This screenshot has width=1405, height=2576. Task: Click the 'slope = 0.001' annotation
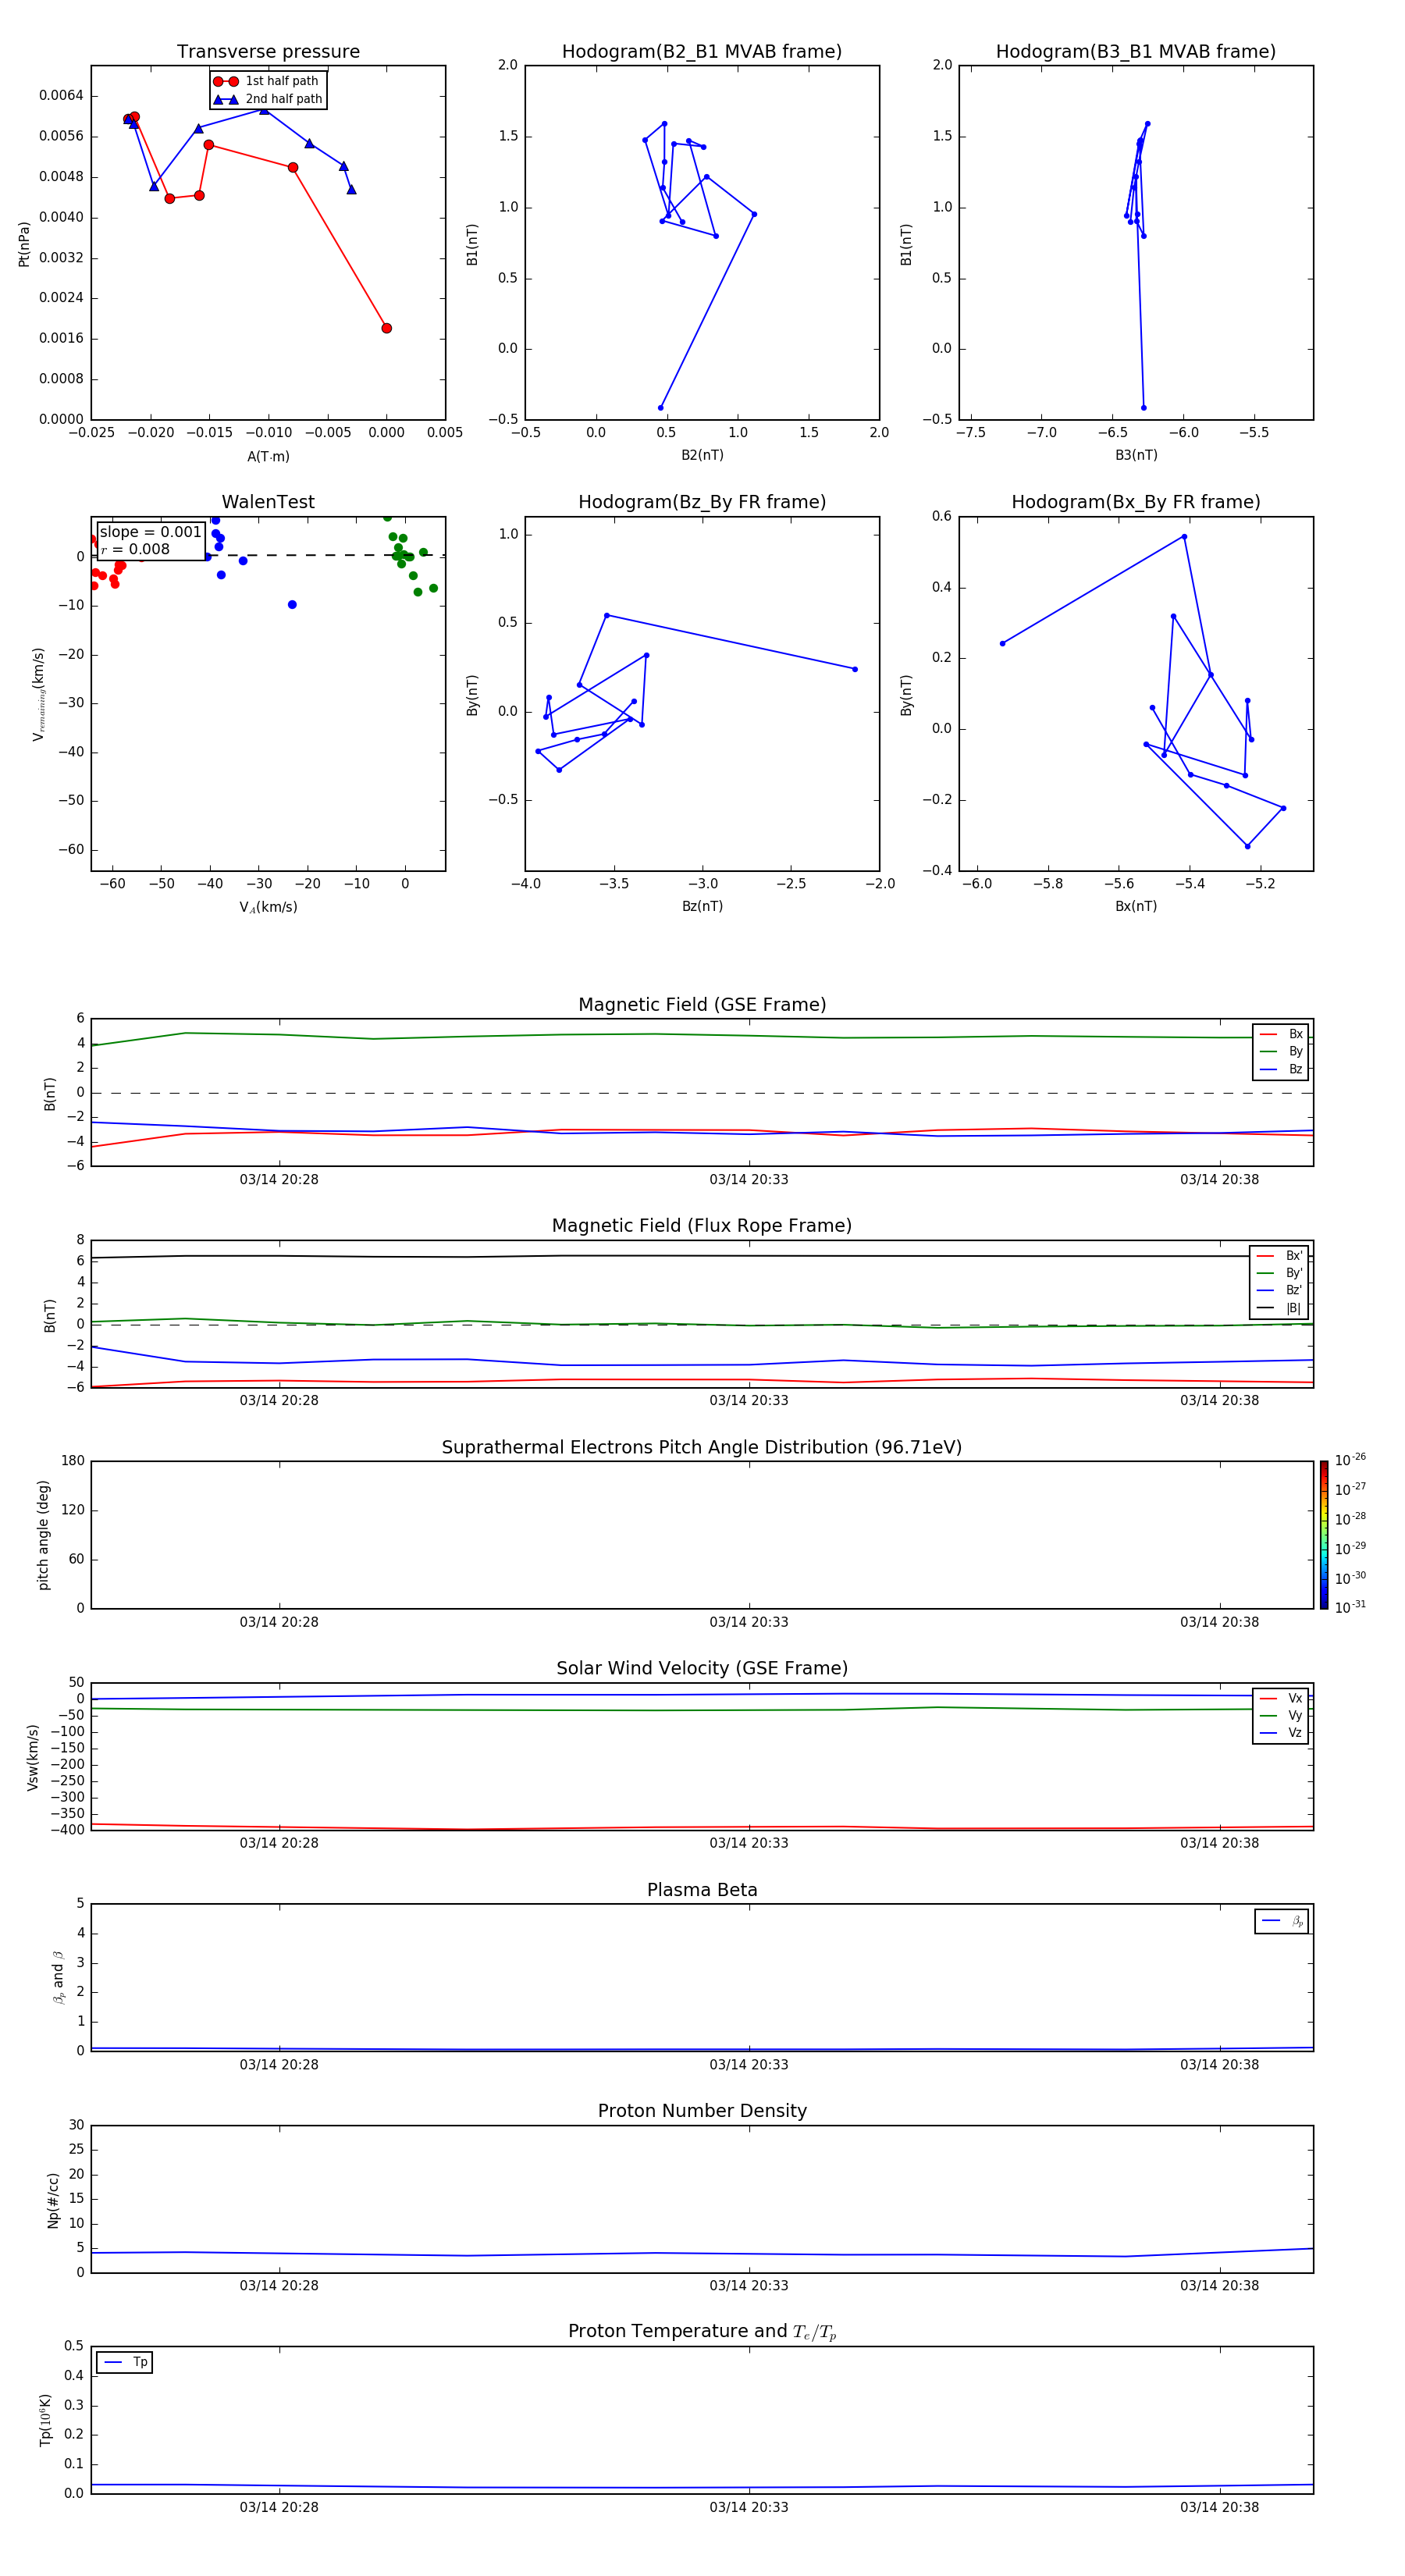[x=151, y=532]
